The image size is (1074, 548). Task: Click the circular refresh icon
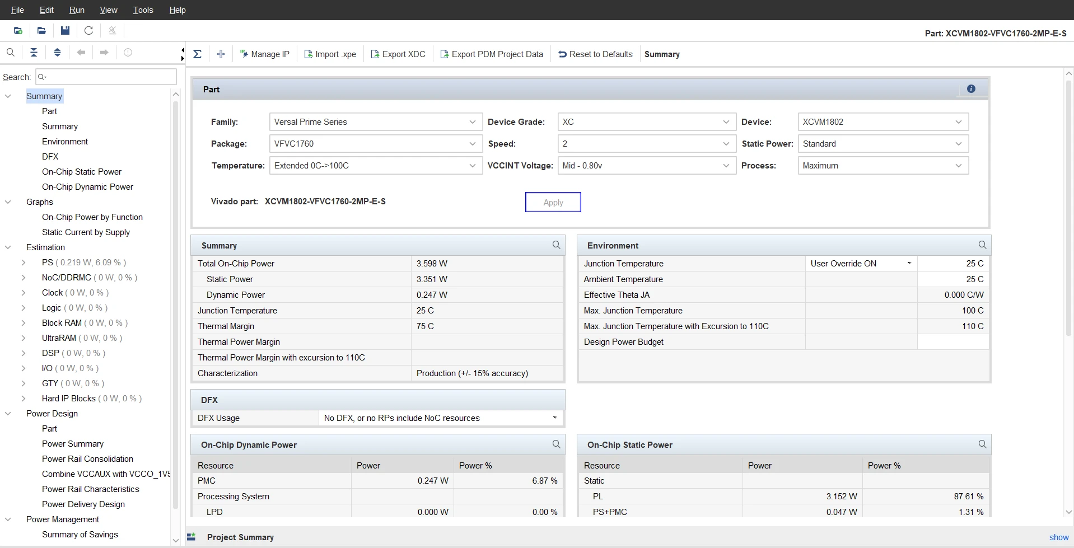pos(88,31)
